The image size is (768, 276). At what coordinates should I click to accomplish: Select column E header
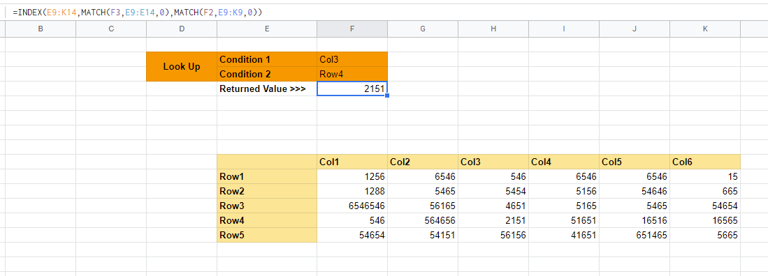coord(267,29)
